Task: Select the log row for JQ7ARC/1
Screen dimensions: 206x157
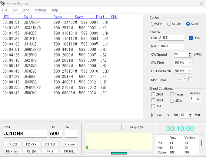Action: point(55,22)
